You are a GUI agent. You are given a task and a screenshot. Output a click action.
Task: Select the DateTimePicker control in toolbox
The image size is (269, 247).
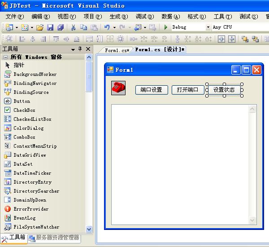(x=32, y=173)
